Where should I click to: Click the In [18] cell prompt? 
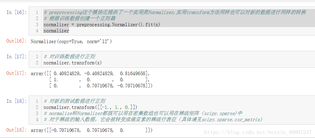[x=17, y=101]
